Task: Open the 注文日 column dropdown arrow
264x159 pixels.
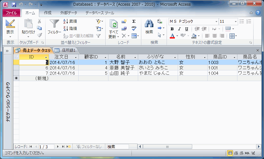Action: click(76, 57)
